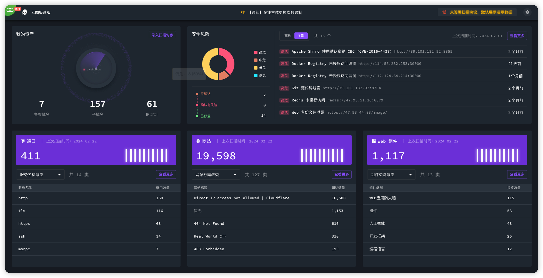
Task: Select the 全部 risk filter
Action: (x=301, y=36)
